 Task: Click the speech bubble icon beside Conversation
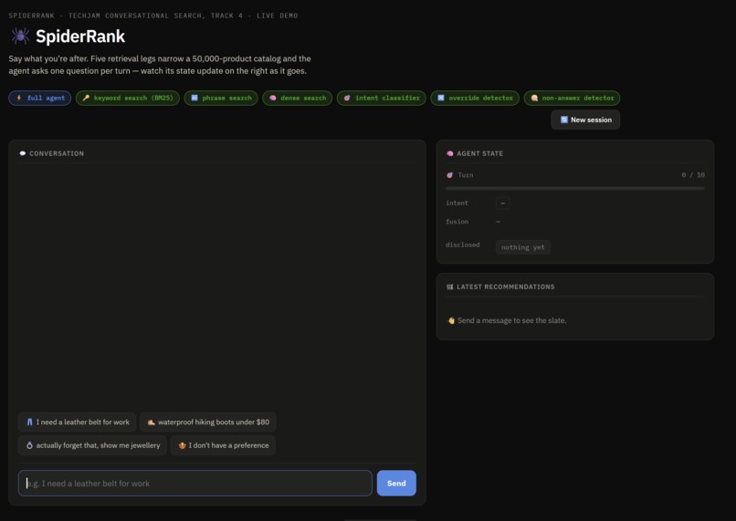[x=23, y=153]
